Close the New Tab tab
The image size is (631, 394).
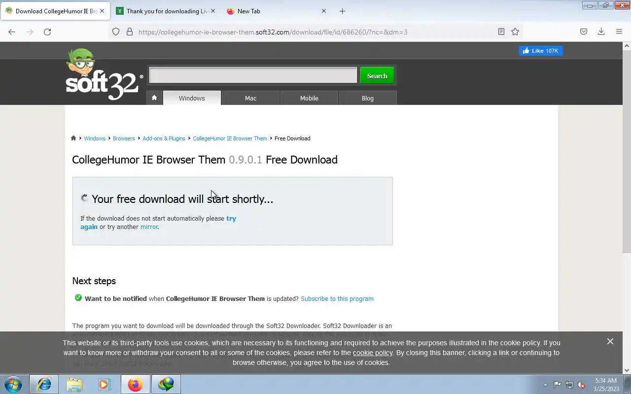pyautogui.click(x=324, y=11)
